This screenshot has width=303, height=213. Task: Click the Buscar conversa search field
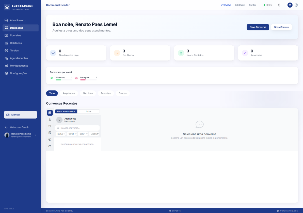point(77,128)
